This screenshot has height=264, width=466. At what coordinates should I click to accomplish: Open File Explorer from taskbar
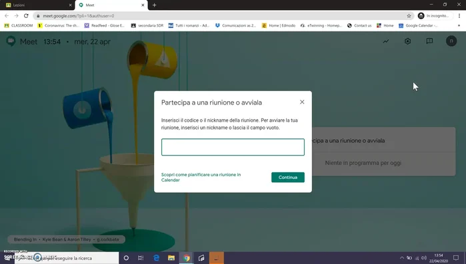click(x=171, y=258)
